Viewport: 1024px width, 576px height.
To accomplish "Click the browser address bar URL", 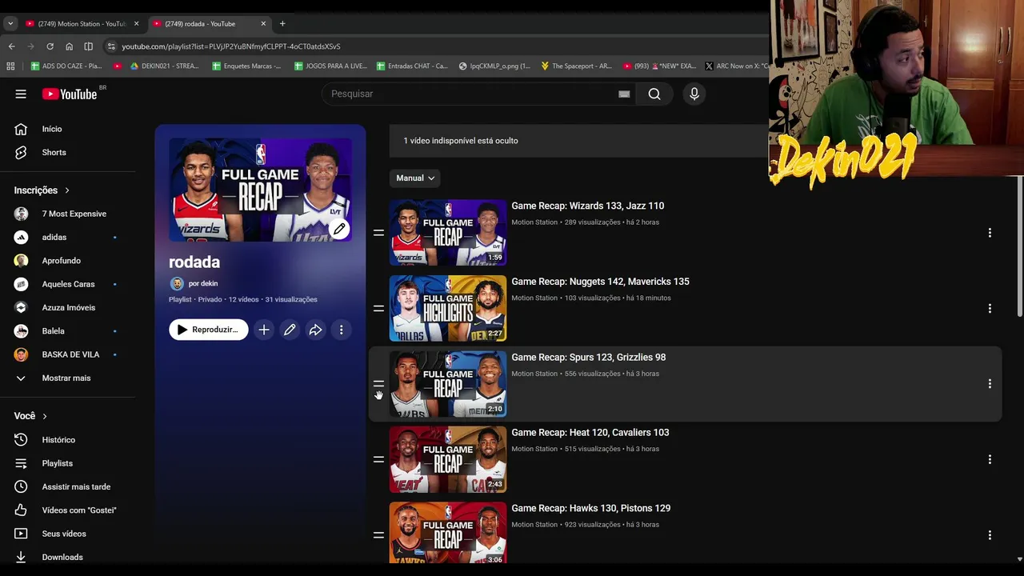I will (231, 46).
